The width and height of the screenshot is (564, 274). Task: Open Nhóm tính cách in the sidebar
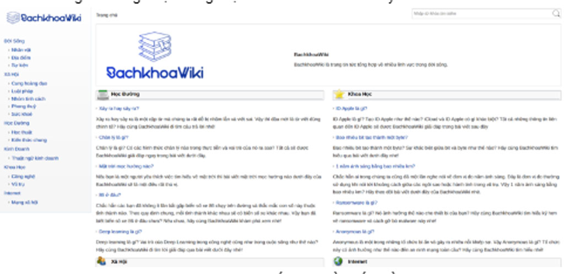29,98
